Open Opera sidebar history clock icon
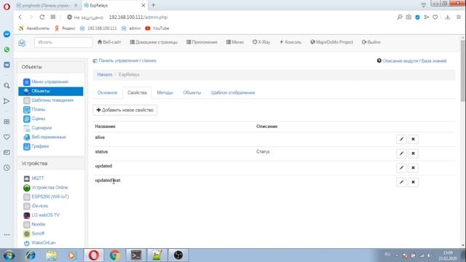466x262 pixels. click(x=7, y=168)
